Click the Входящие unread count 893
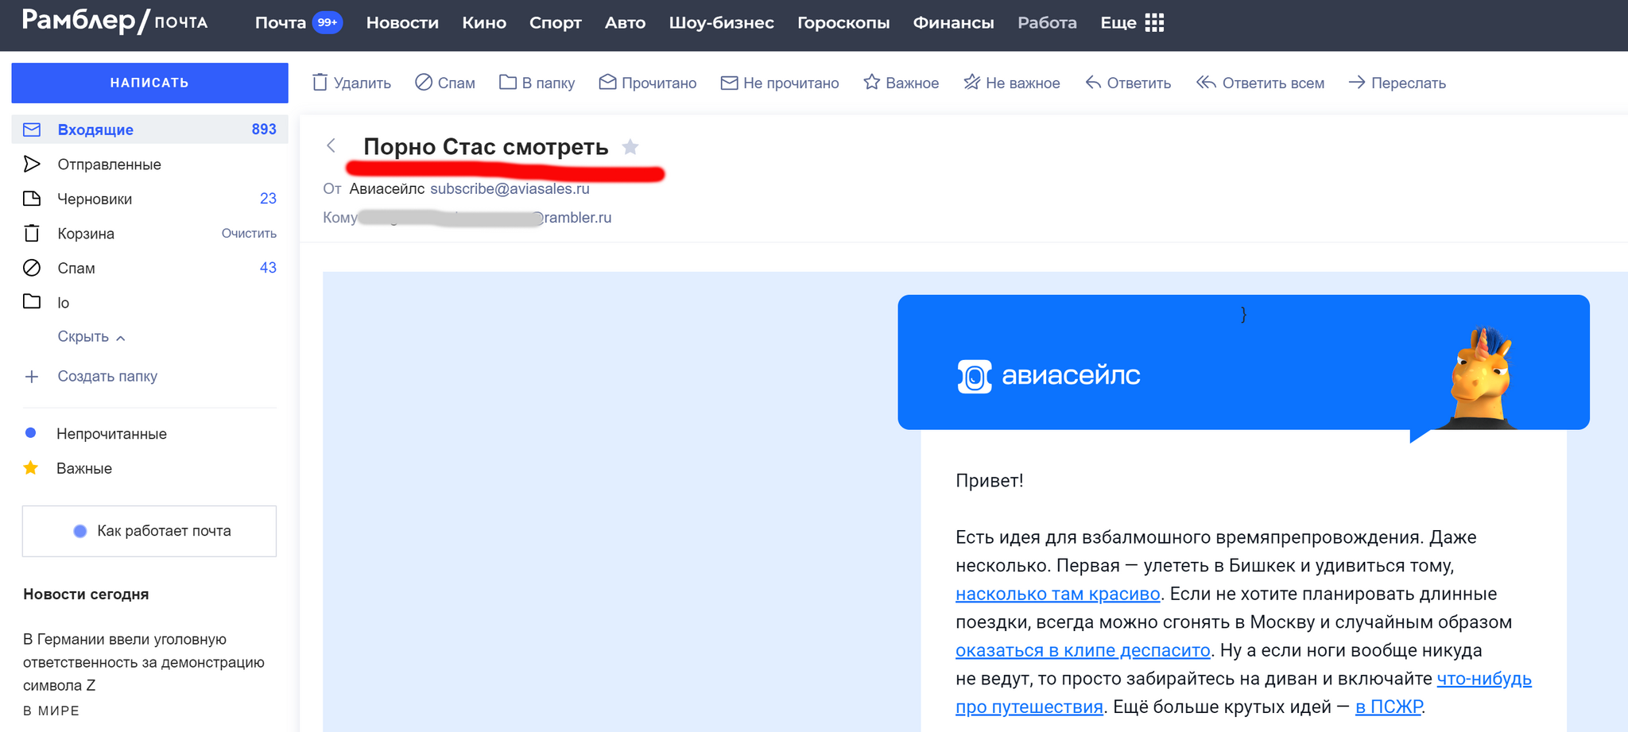 [x=264, y=130]
